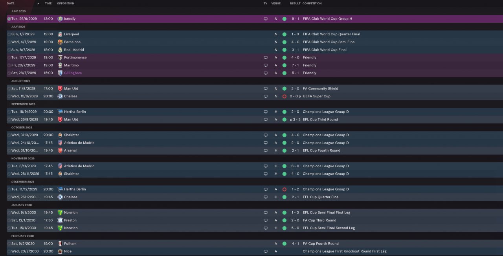Collapse the January 2030 month group
Screen dimensions: 503x256
coord(22,205)
